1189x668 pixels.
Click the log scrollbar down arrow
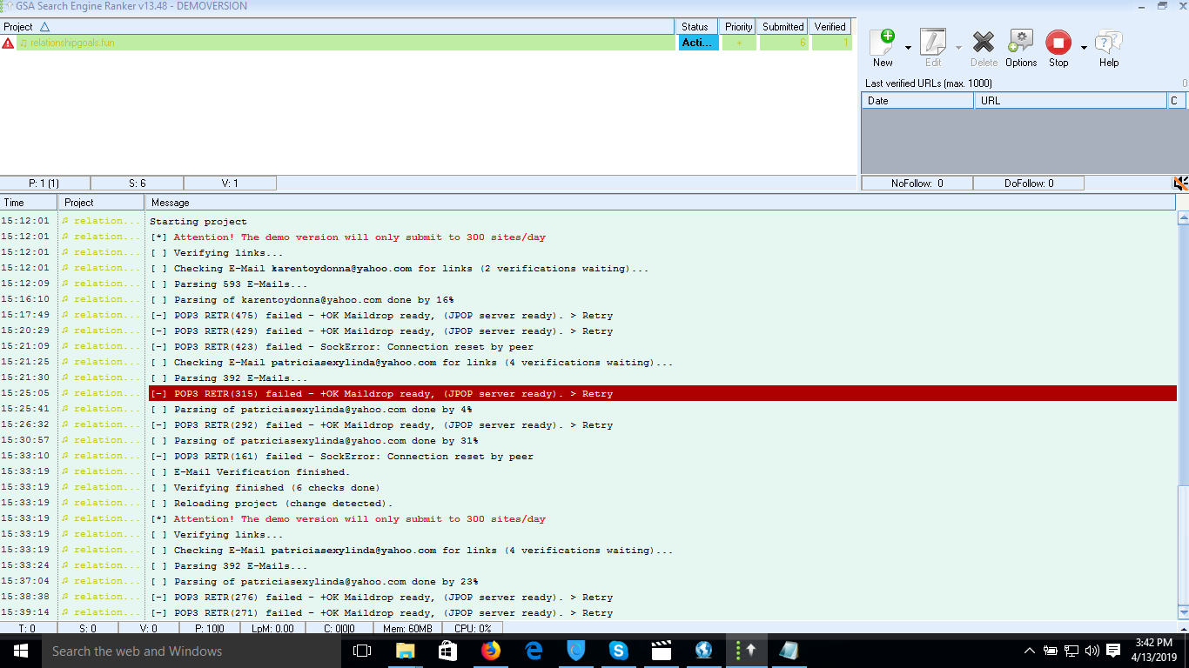[x=1183, y=613]
